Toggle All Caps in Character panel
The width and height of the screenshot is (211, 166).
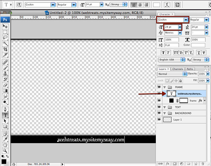point(176,53)
